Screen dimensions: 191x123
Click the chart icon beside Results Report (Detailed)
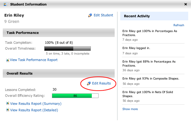click(x=8, y=110)
